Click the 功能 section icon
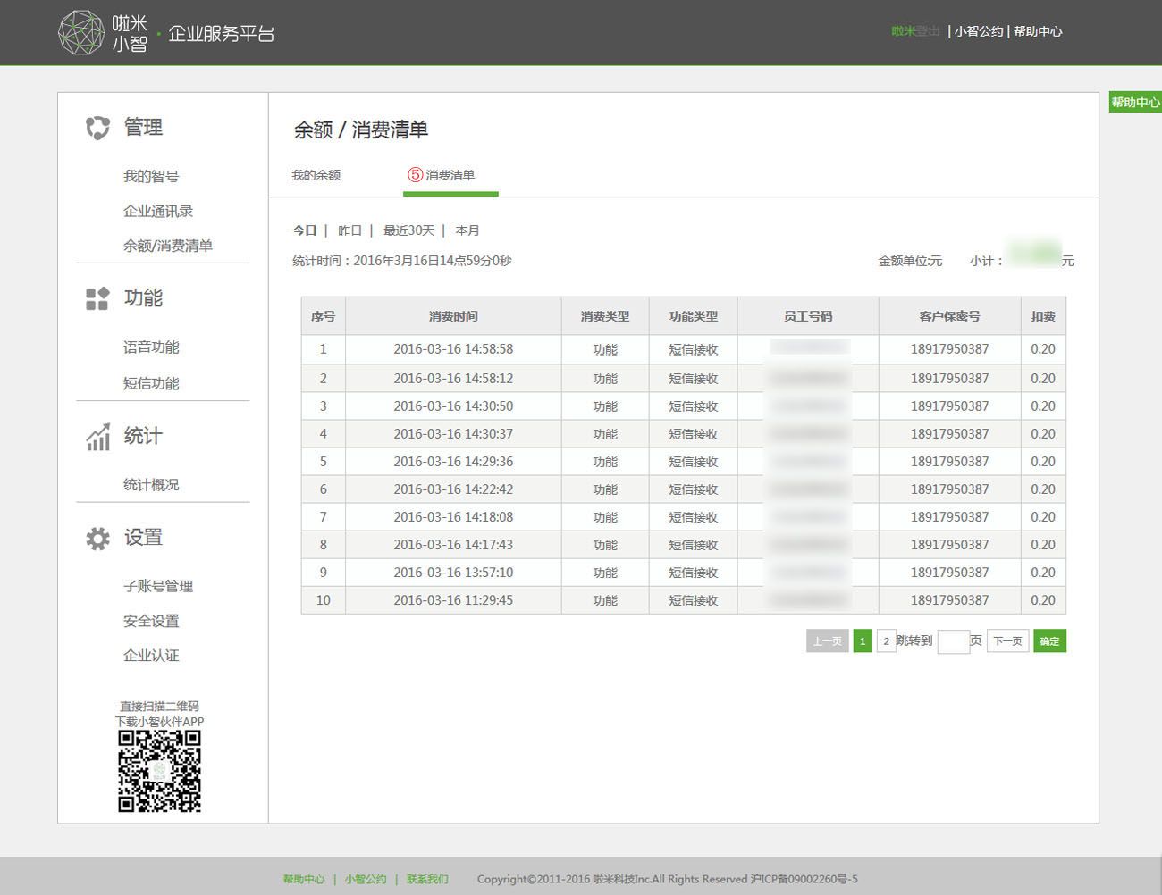Viewport: 1162px width, 895px height. 97,298
